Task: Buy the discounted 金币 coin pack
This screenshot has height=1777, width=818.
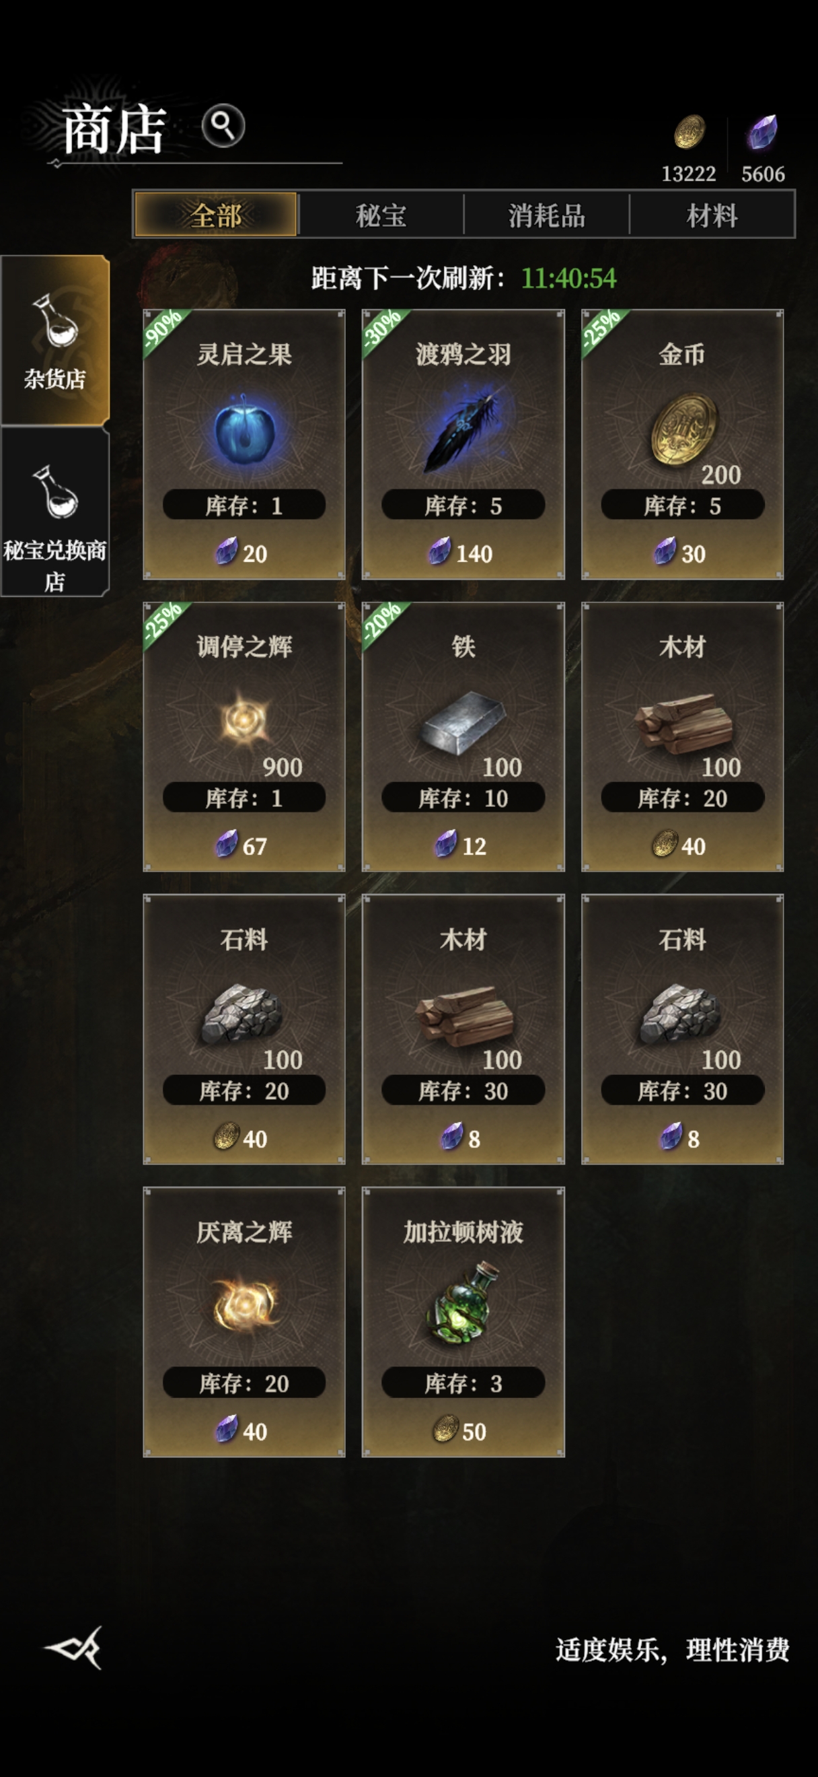Action: pyautogui.click(x=682, y=444)
